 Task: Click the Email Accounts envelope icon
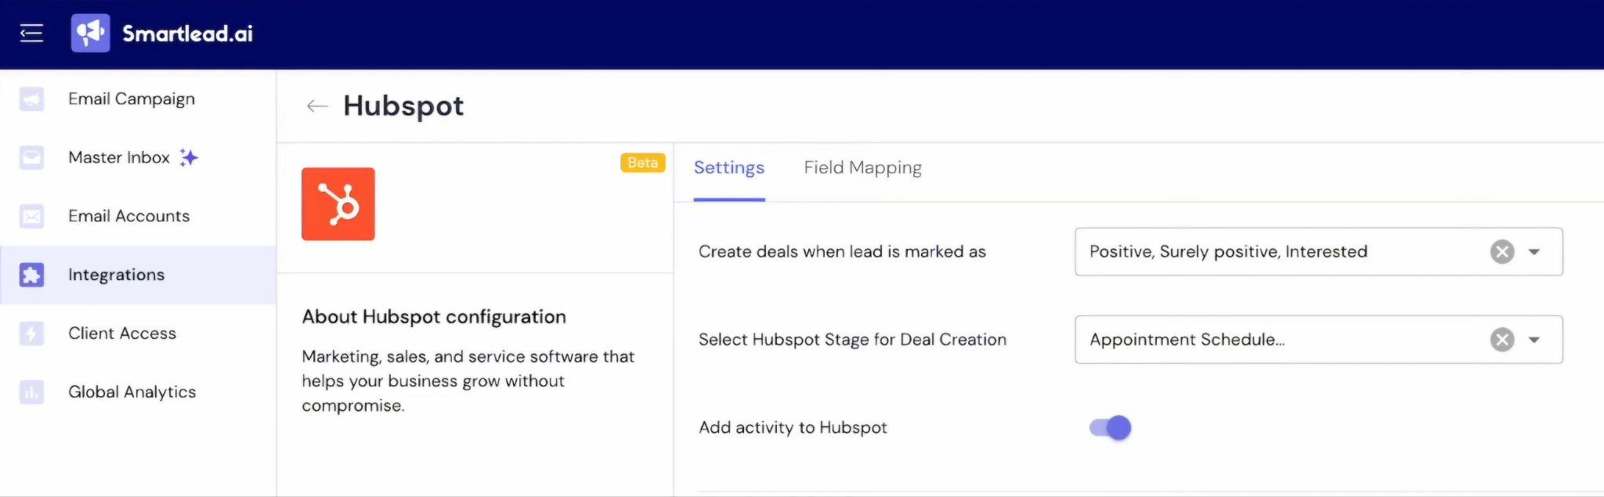pos(31,216)
